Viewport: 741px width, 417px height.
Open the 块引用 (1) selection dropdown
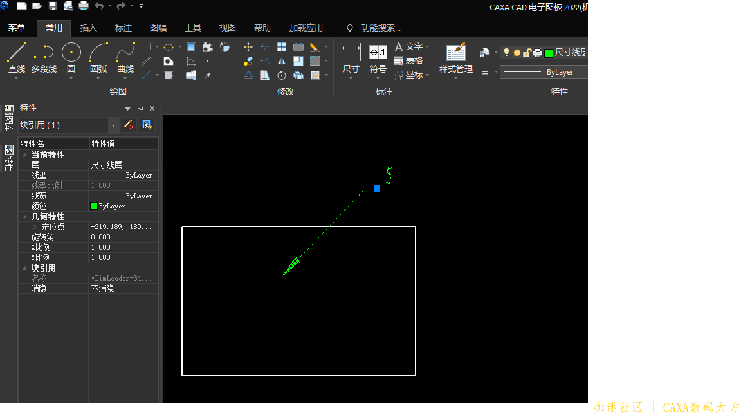click(x=114, y=125)
